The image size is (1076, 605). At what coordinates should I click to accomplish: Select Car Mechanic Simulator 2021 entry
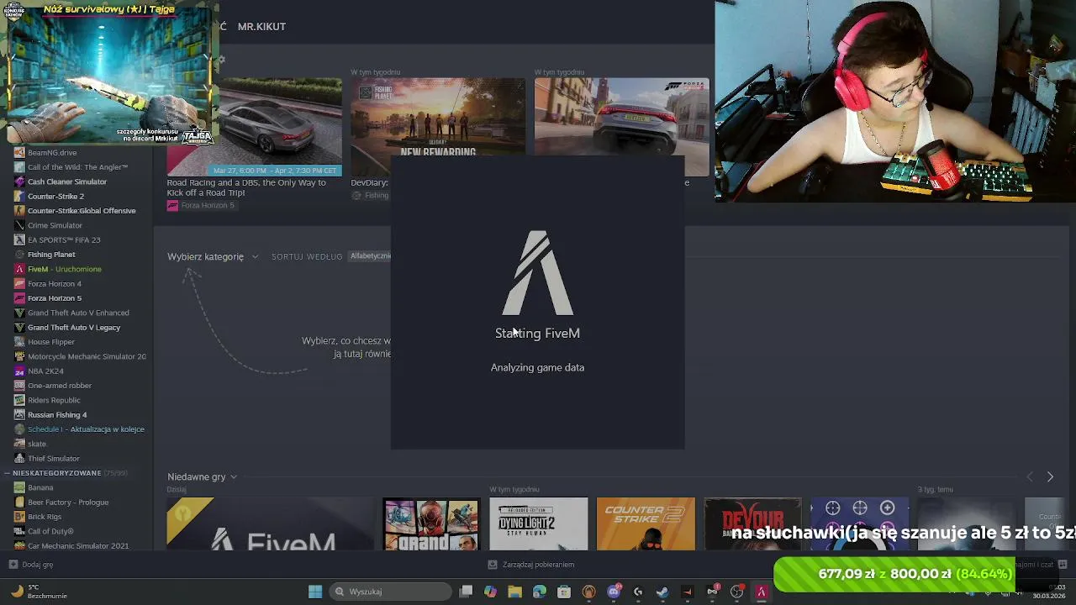[x=78, y=546]
